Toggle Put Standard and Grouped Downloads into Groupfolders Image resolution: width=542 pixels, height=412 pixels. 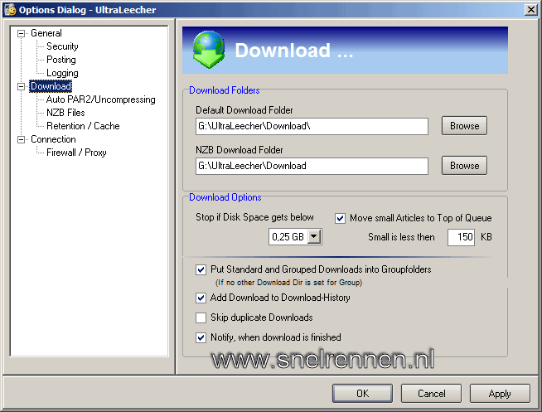tap(201, 269)
